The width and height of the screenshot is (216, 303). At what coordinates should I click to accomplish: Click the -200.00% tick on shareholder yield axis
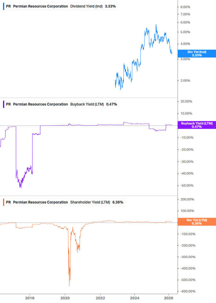point(188,245)
